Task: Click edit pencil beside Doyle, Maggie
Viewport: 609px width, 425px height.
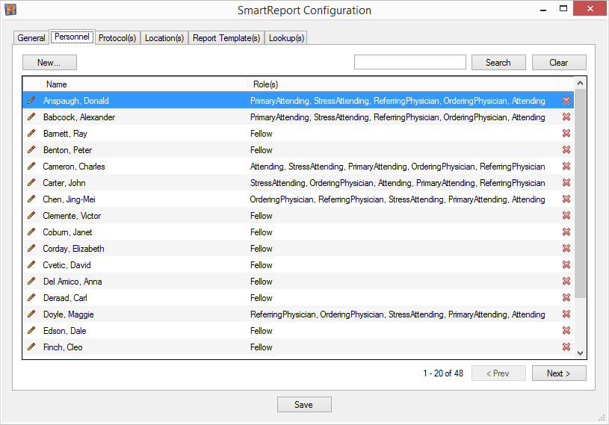Action: tap(31, 314)
